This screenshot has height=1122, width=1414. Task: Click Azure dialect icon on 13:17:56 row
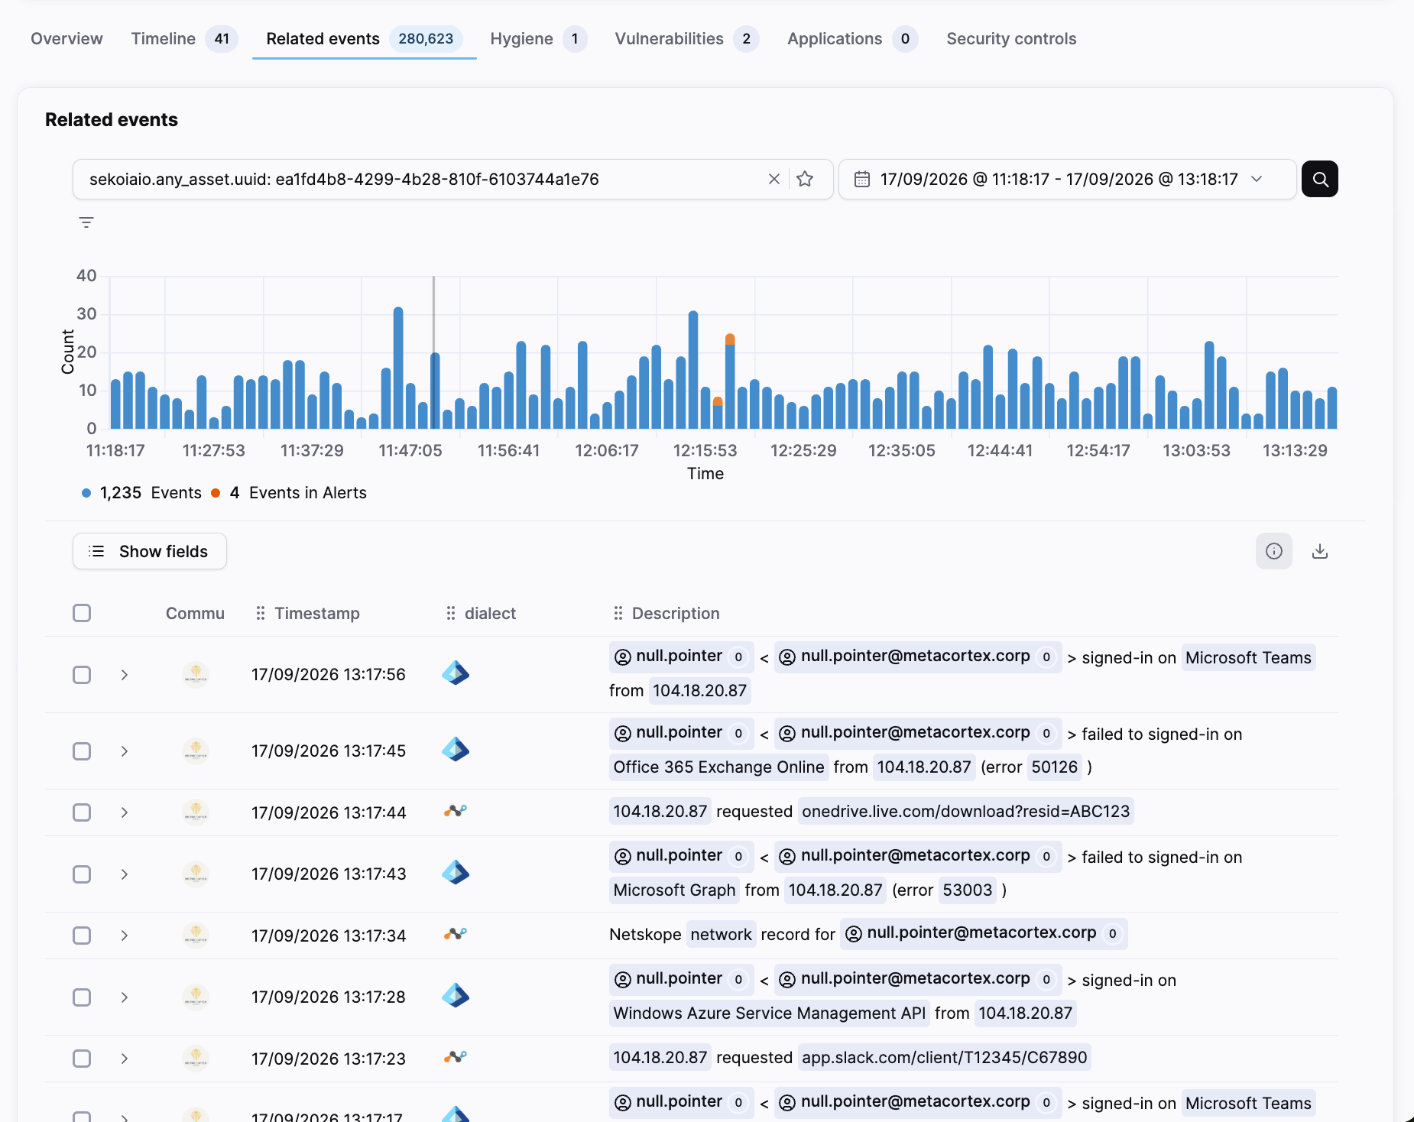456,673
